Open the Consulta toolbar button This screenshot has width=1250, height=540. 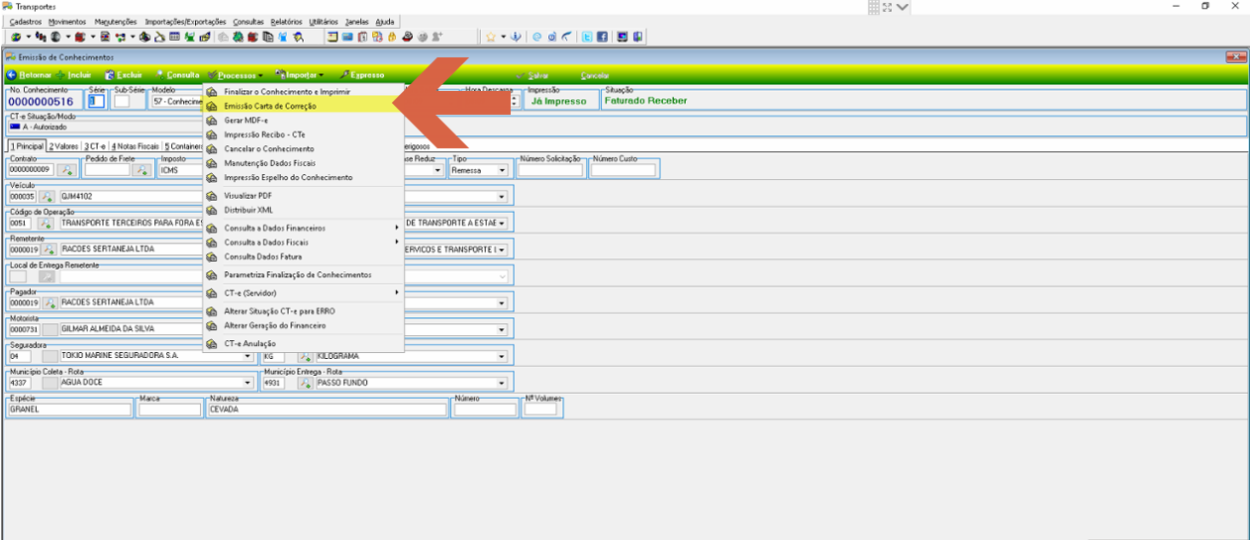click(178, 75)
